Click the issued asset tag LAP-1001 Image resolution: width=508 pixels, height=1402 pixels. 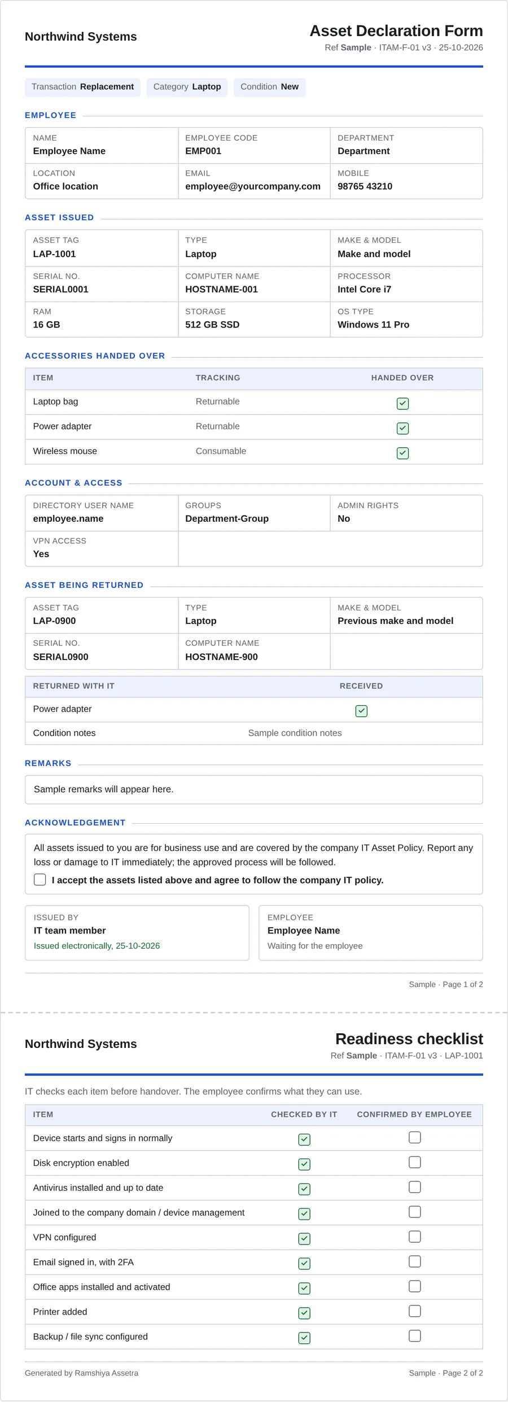(54, 254)
